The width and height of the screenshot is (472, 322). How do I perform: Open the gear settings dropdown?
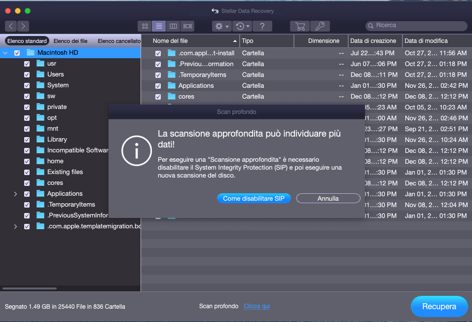tap(221, 26)
